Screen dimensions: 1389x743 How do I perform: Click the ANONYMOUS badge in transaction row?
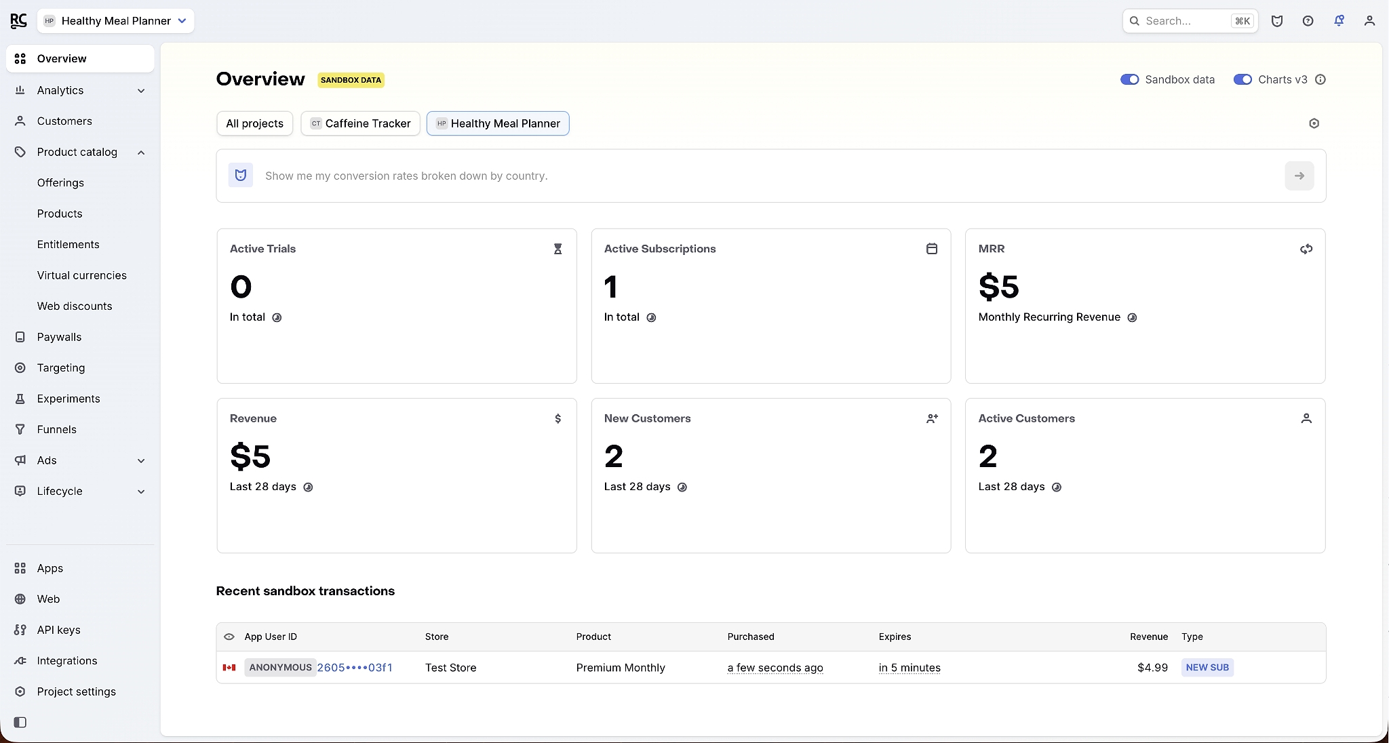[x=280, y=667]
